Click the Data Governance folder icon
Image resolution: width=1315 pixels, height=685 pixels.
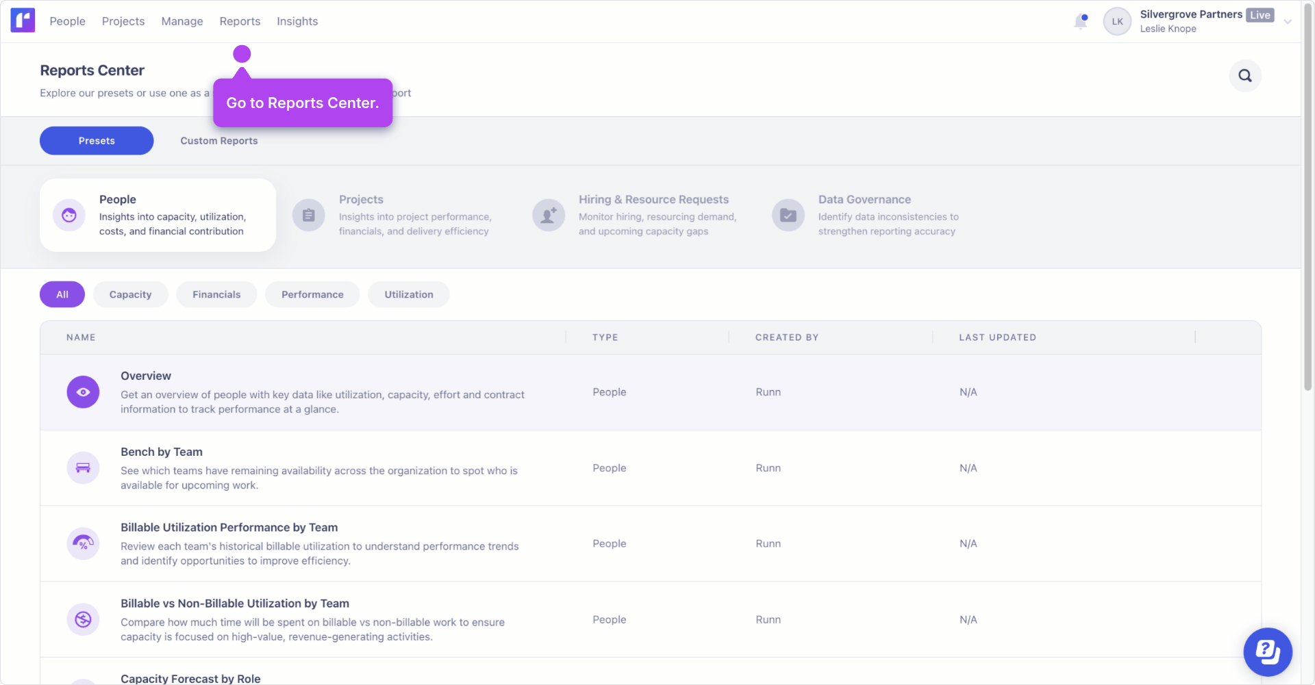[788, 216]
